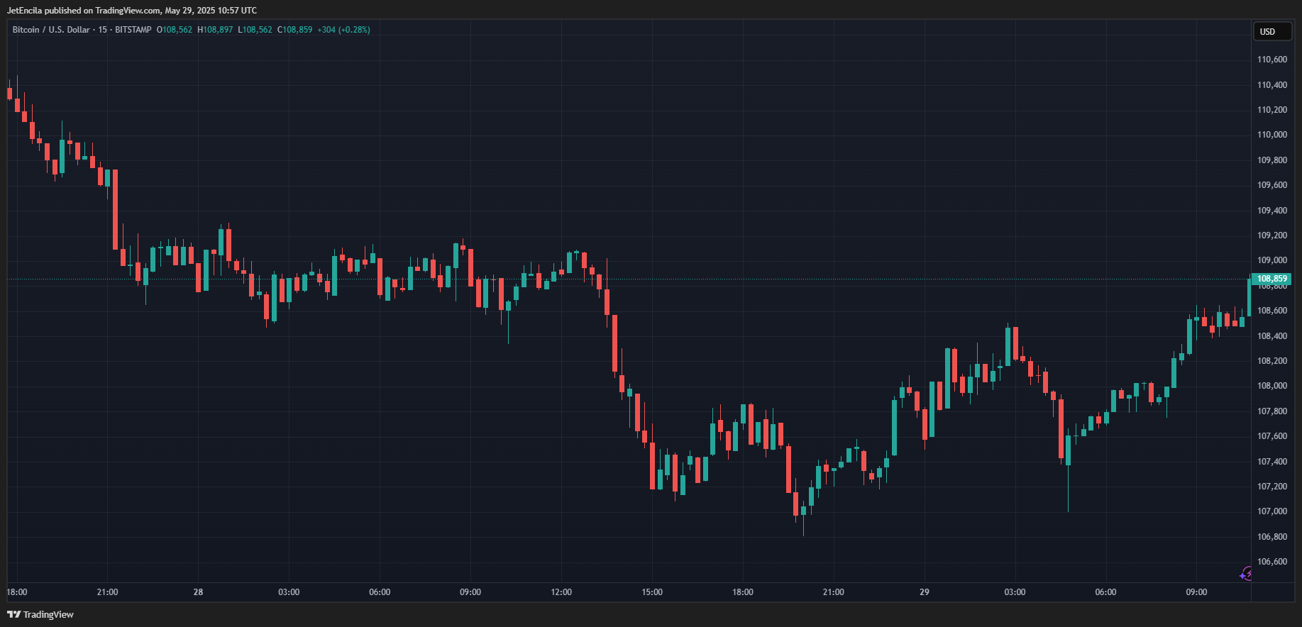The image size is (1302, 627).
Task: Click the JetEncila published on TradingView.com header
Action: [x=132, y=11]
